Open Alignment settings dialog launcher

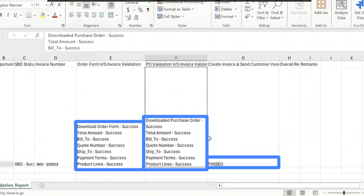(x=119, y=26)
